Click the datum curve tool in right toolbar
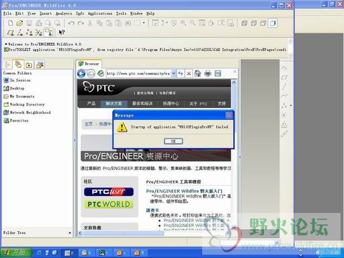The image size is (344, 258). click(x=284, y=96)
